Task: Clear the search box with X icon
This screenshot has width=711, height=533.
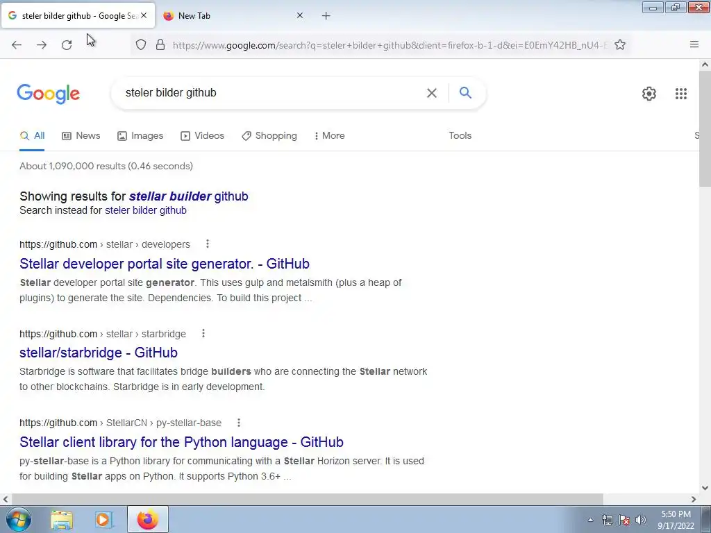Action: [x=432, y=93]
